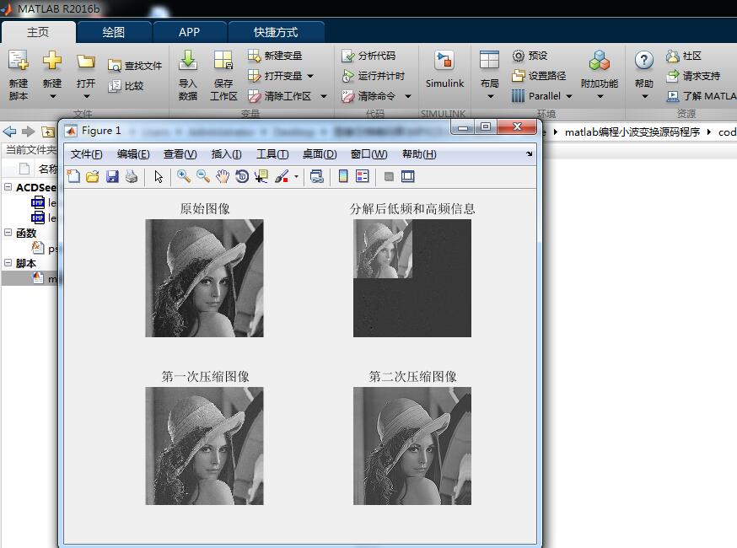Open the New (新建) dropdown arrow
The image size is (737, 548).
tap(52, 96)
